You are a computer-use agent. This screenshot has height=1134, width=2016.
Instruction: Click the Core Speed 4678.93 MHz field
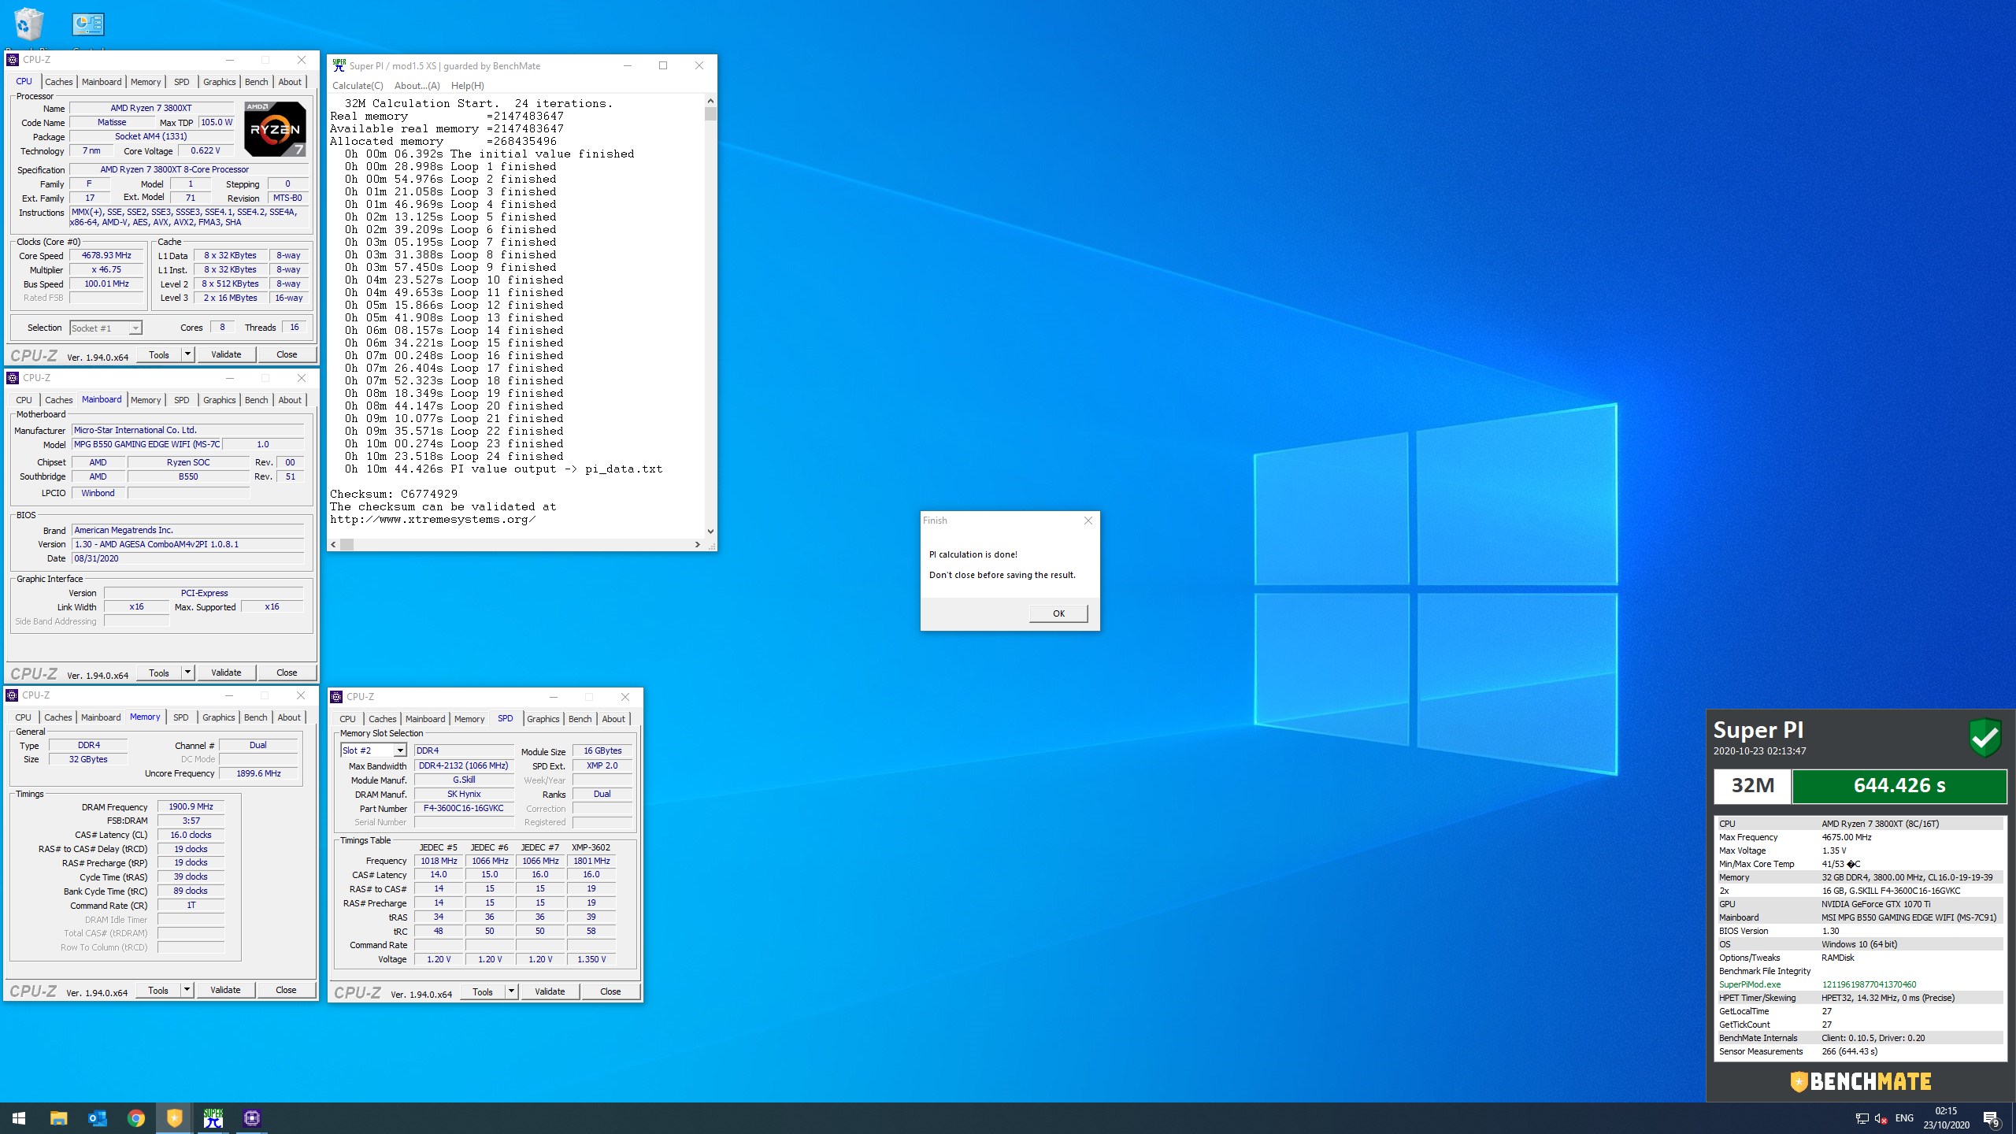click(106, 256)
